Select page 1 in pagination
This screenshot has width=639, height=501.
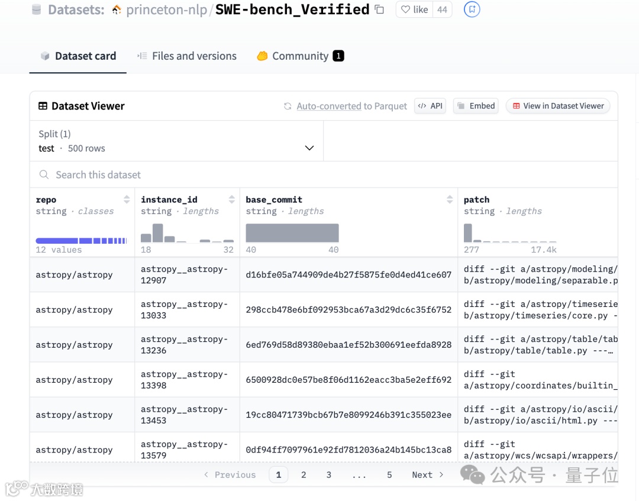click(x=279, y=475)
